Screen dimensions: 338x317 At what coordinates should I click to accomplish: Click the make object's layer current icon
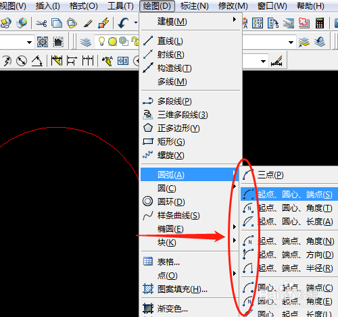[304, 42]
